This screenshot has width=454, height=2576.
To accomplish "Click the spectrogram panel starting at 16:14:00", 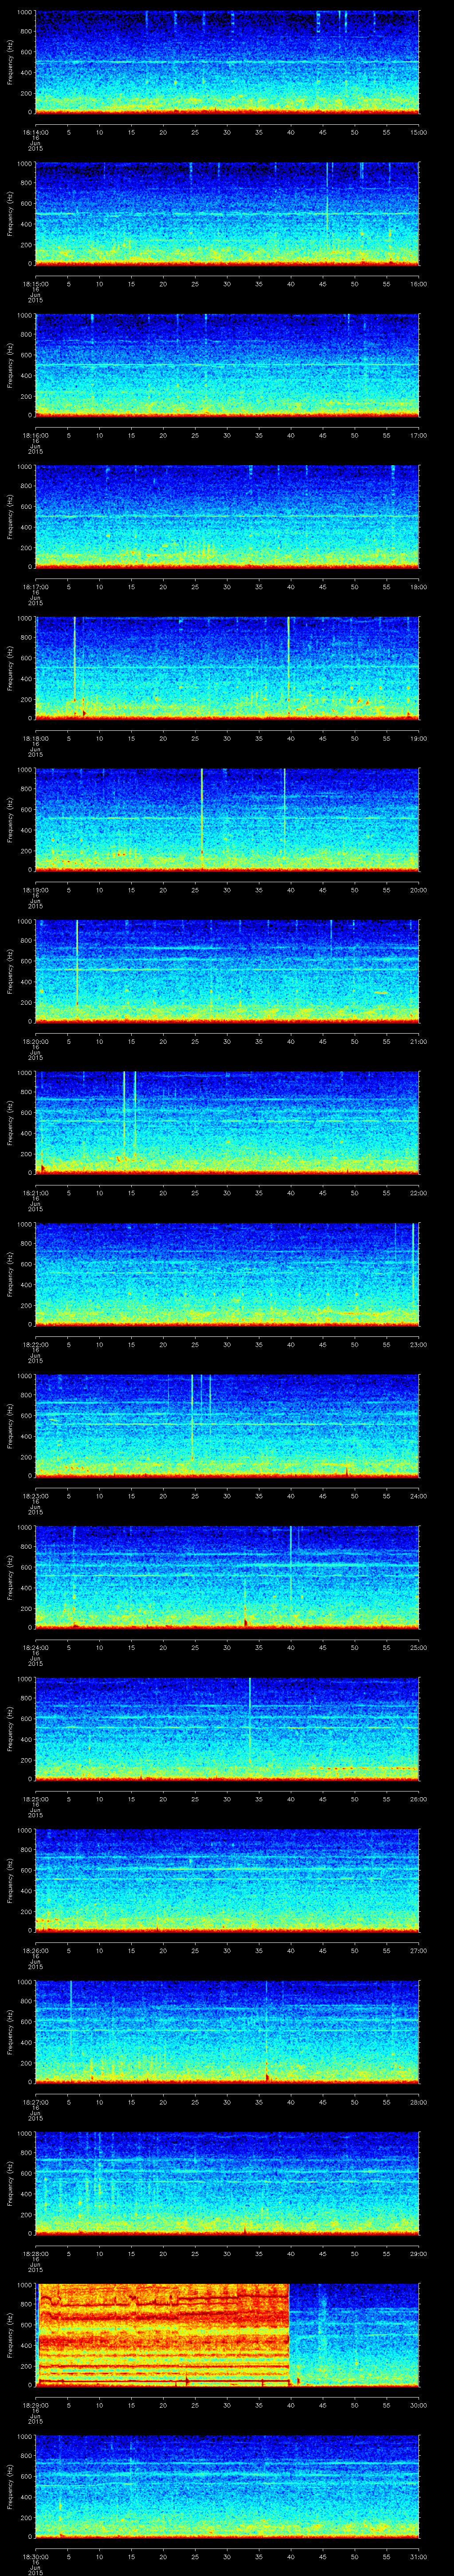I will coord(227,62).
